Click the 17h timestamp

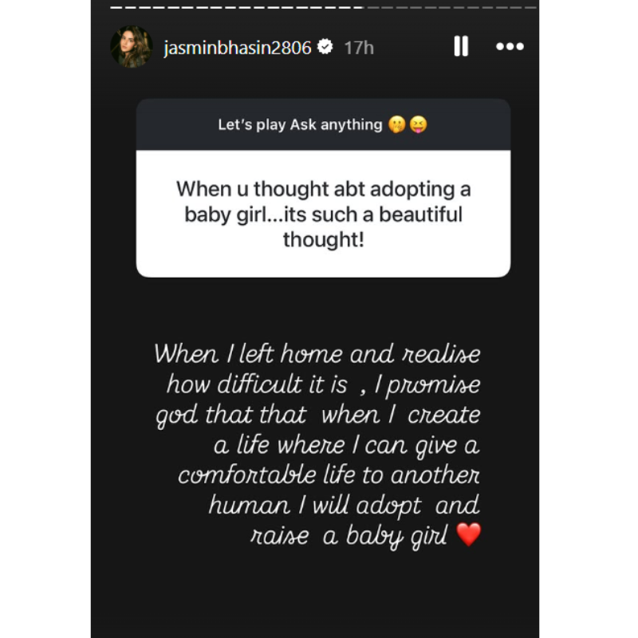point(359,48)
